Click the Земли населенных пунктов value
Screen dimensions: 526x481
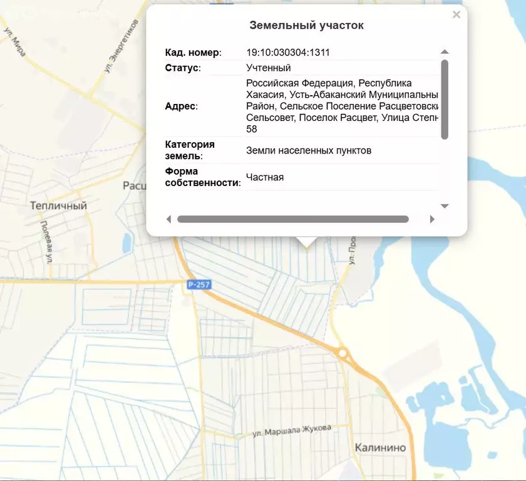[309, 150]
